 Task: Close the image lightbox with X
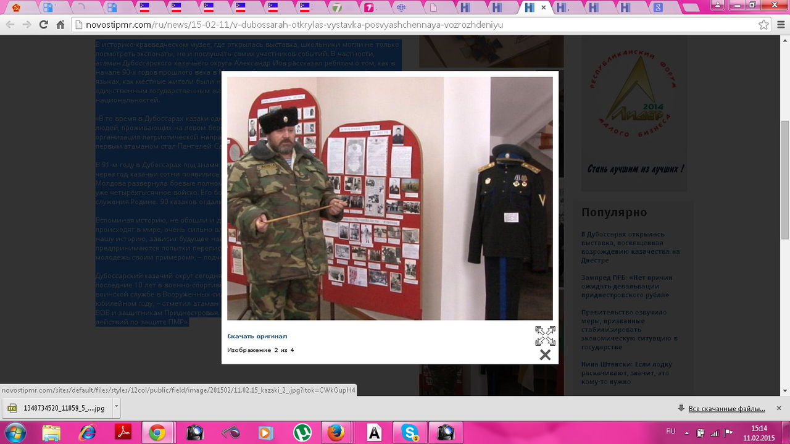[545, 354]
